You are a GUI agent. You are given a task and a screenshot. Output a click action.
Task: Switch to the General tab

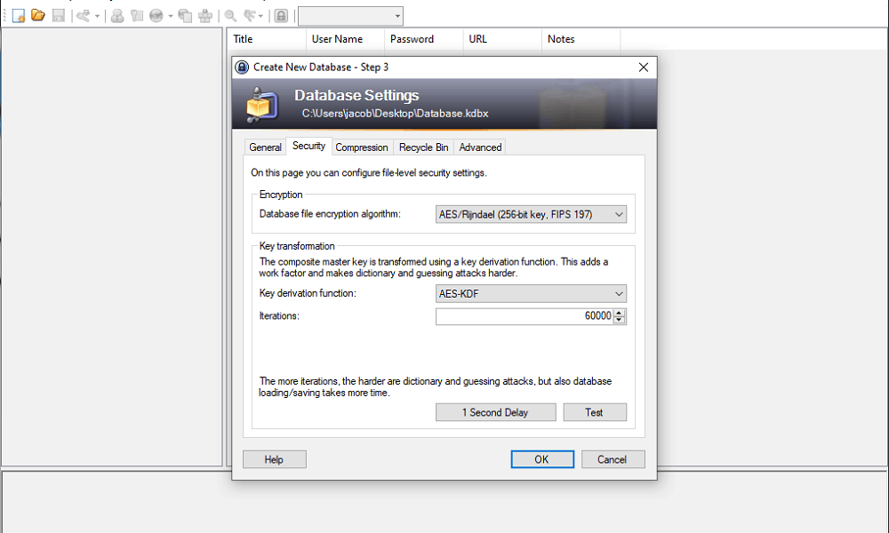coord(265,147)
